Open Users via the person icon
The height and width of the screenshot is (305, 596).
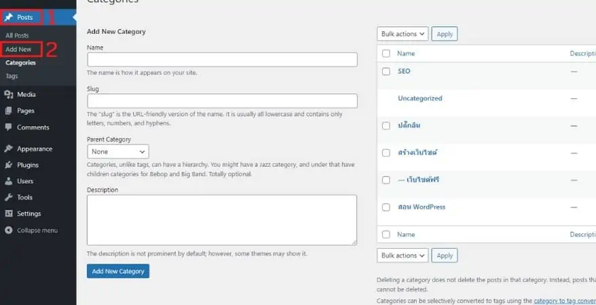[x=9, y=182]
